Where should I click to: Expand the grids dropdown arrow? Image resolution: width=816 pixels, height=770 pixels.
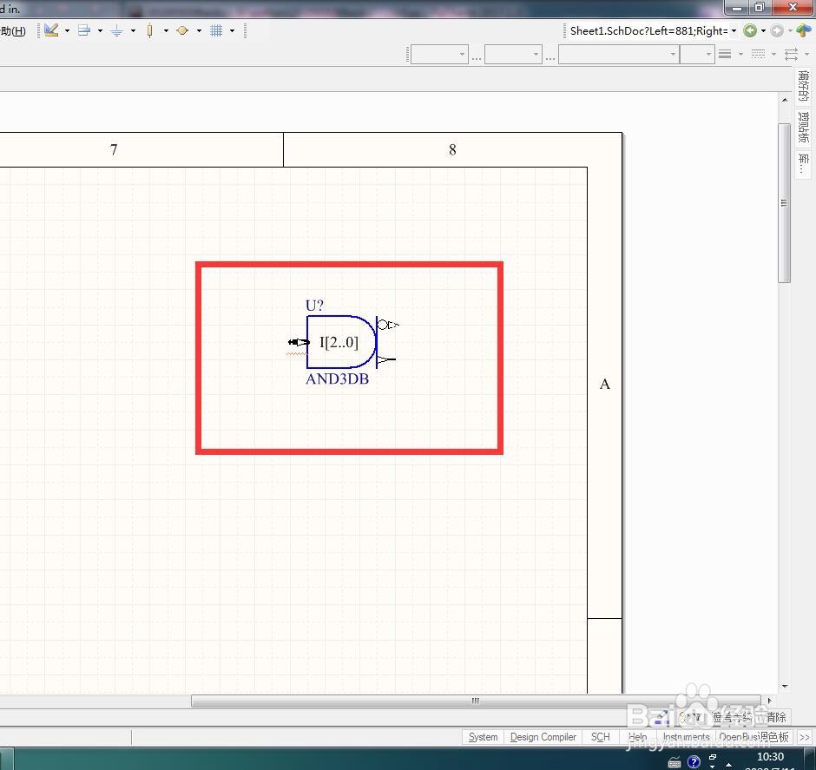(232, 30)
